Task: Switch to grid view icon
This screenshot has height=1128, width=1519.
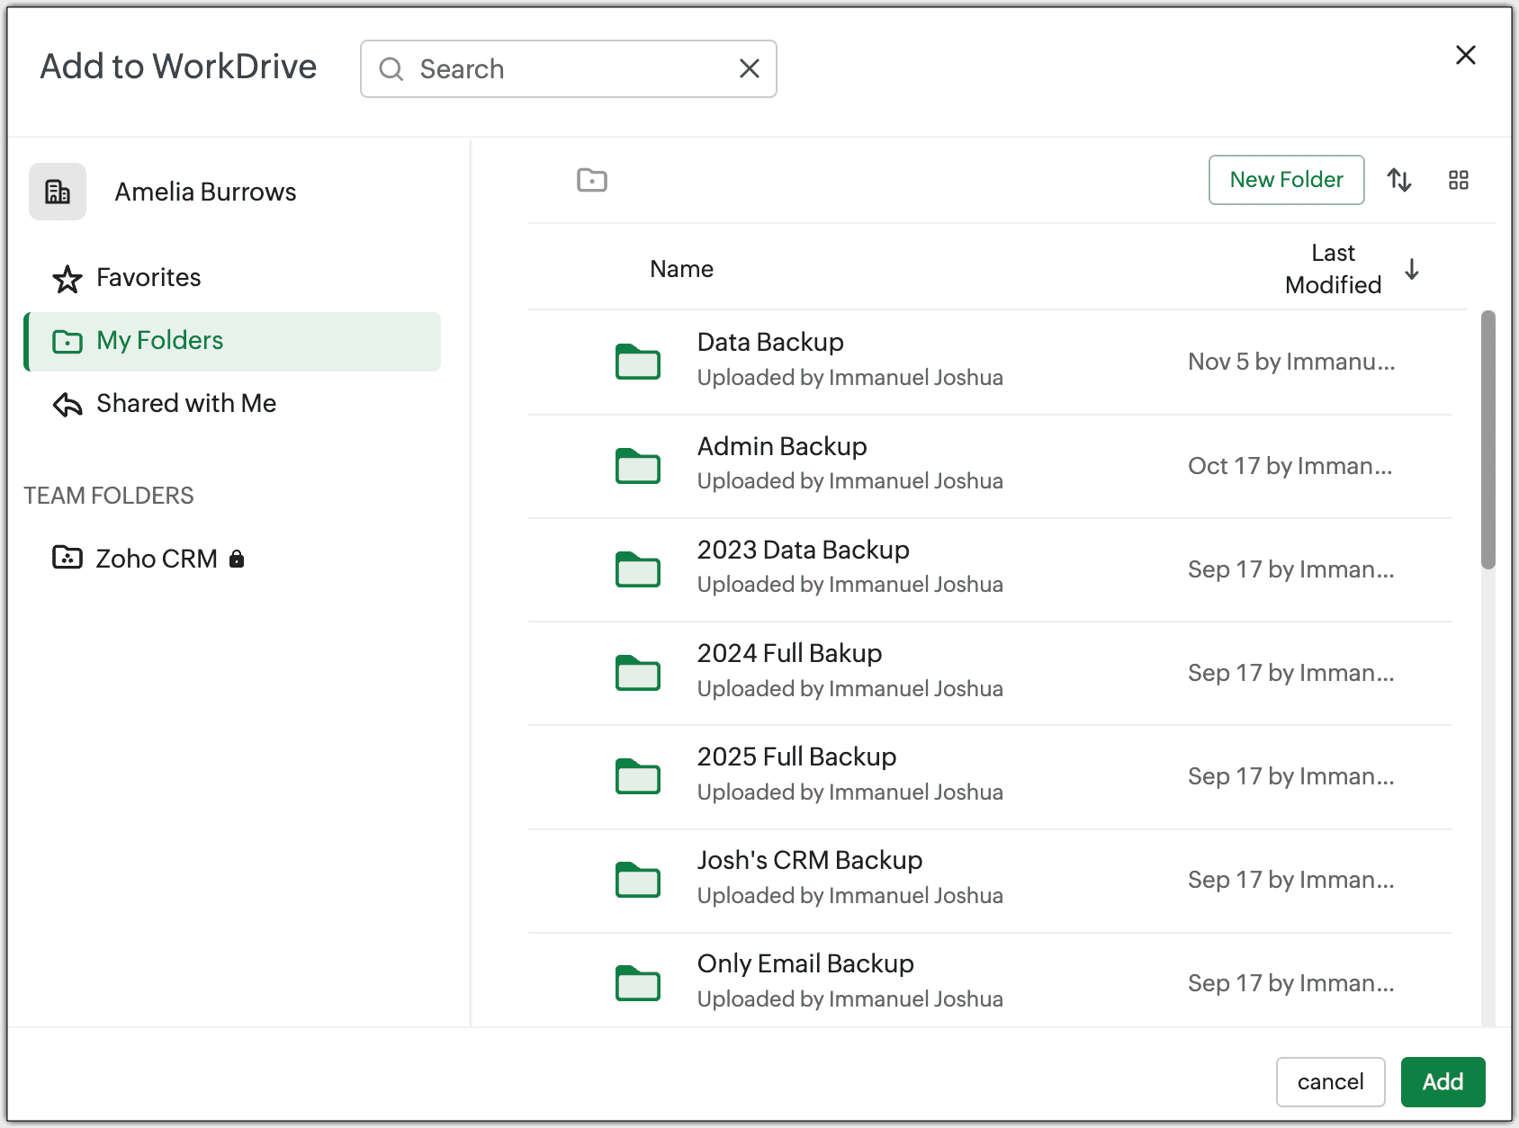Action: pyautogui.click(x=1459, y=180)
